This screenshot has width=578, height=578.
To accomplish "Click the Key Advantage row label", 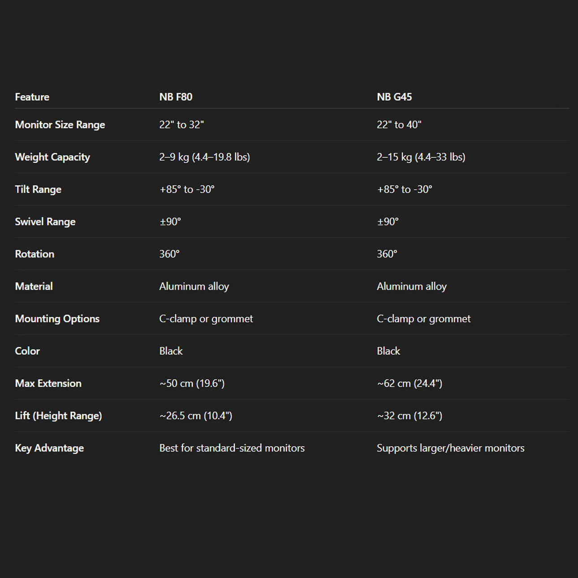I will point(49,448).
